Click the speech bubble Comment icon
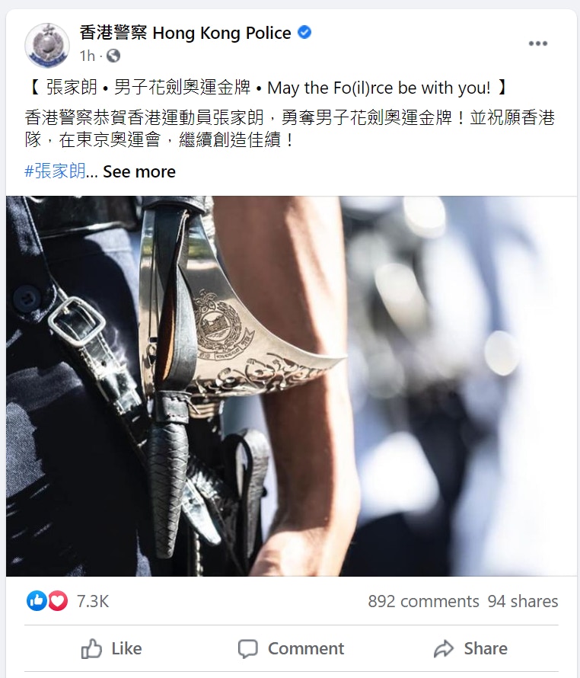Screen dimensions: 580x678 247,649
